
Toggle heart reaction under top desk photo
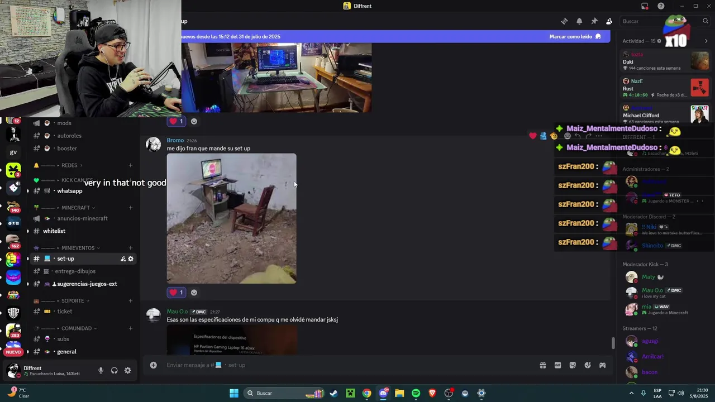[x=177, y=121]
